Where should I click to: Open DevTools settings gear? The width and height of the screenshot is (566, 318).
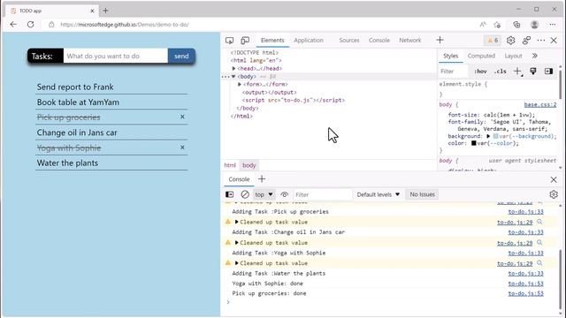[x=510, y=41]
